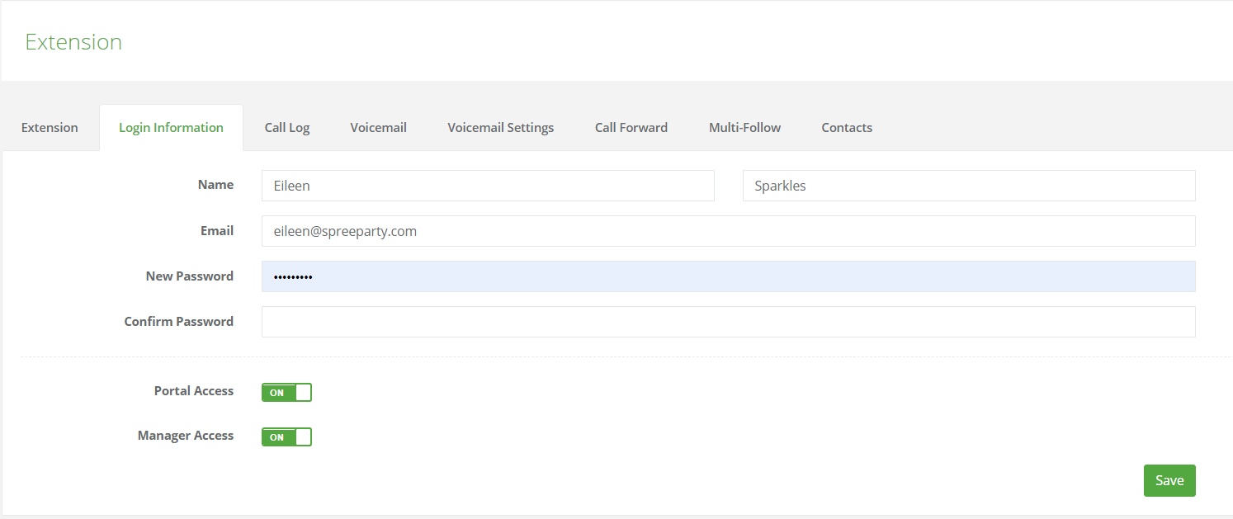Click the New Password label

point(190,276)
